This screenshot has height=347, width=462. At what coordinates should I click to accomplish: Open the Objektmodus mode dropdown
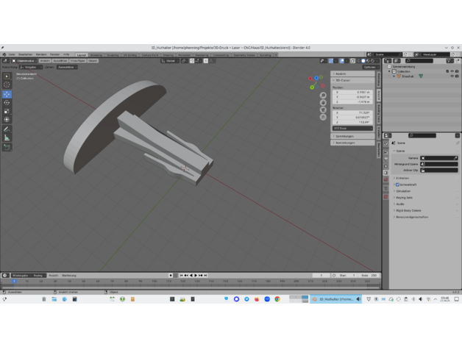pos(24,61)
